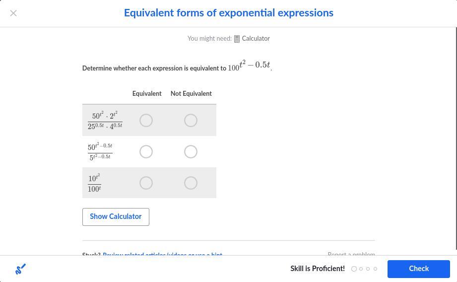This screenshot has height=282, width=457.
Task: Select Not Equivalent for the 50 over 5 fraction
Action: pos(191,152)
